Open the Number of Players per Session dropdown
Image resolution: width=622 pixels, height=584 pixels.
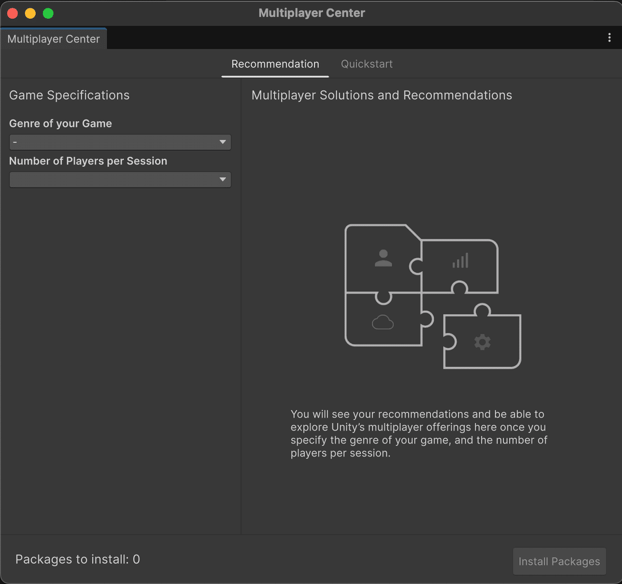pyautogui.click(x=120, y=179)
